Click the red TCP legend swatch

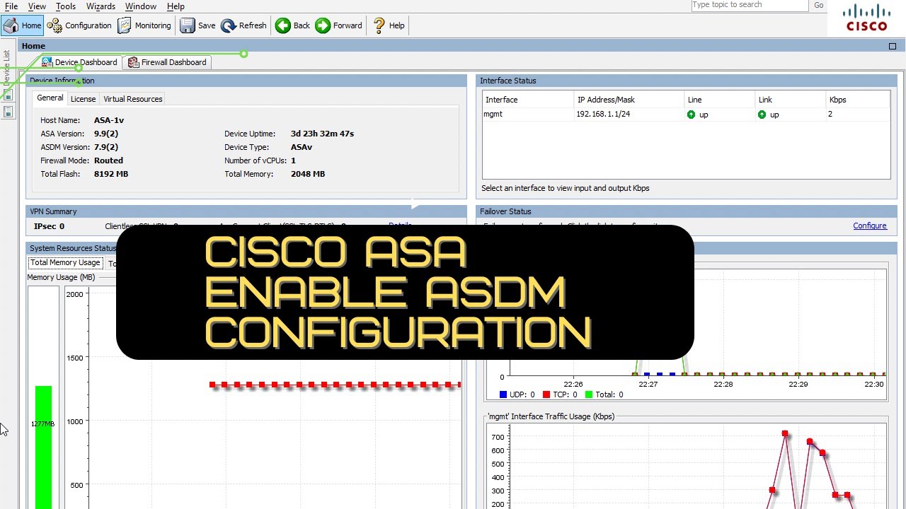click(x=546, y=394)
